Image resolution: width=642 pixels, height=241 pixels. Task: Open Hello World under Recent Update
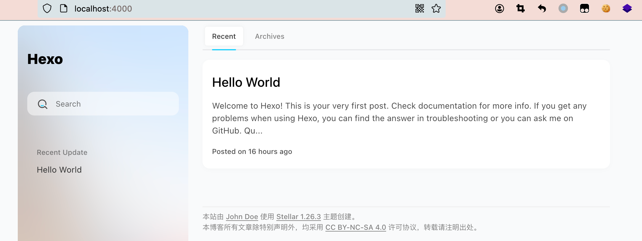pyautogui.click(x=59, y=170)
